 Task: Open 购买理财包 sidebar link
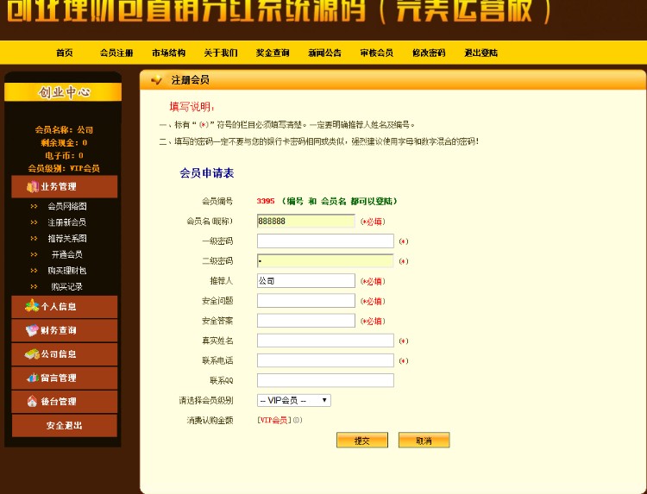(66, 271)
